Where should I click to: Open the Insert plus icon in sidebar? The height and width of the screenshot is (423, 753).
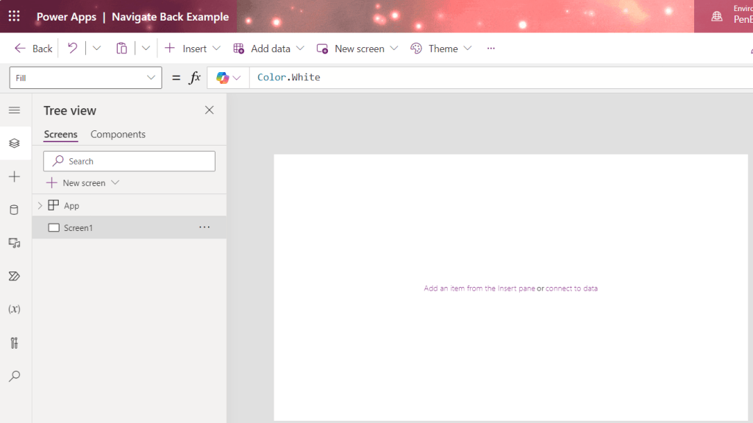14,177
